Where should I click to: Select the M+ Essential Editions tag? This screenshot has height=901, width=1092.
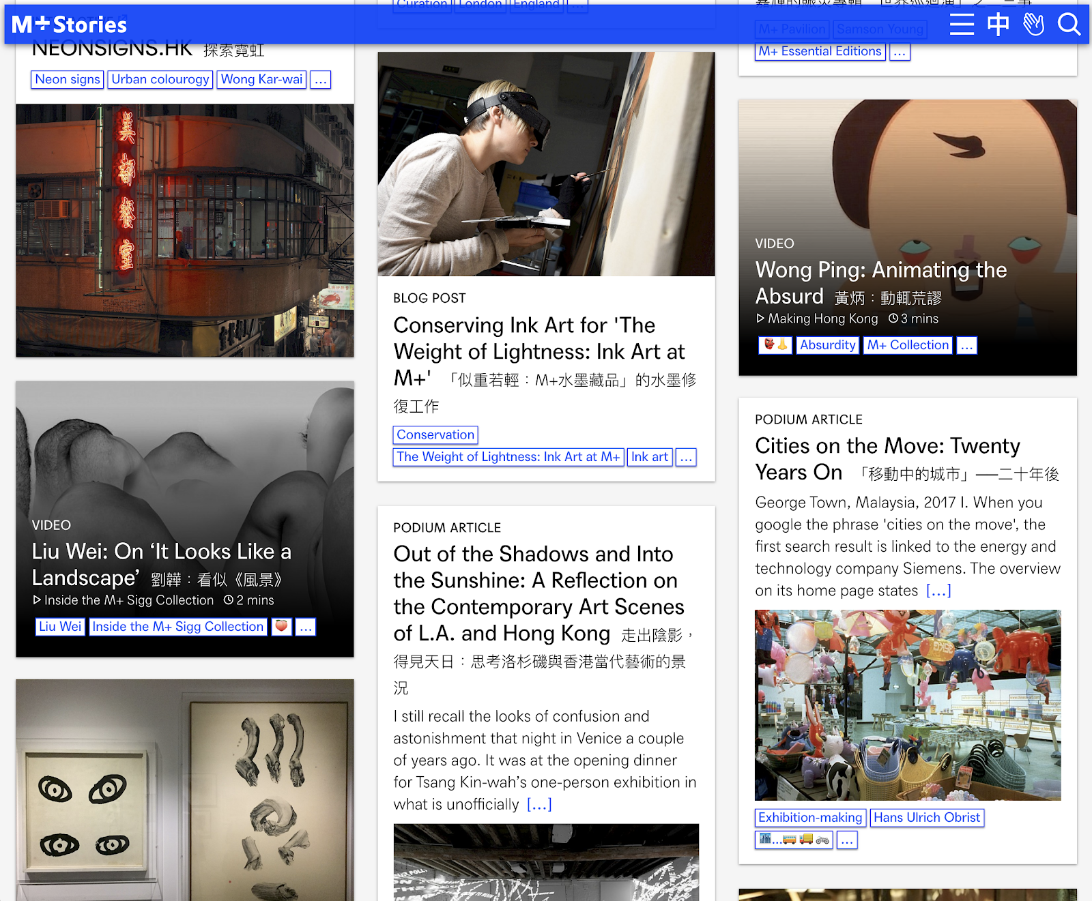click(820, 52)
